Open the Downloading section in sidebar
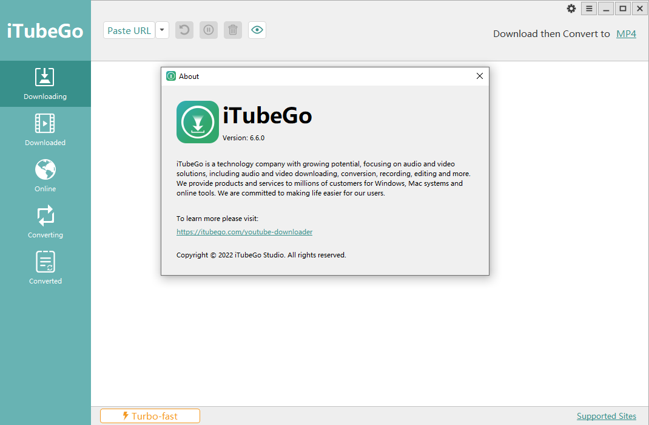 [45, 84]
